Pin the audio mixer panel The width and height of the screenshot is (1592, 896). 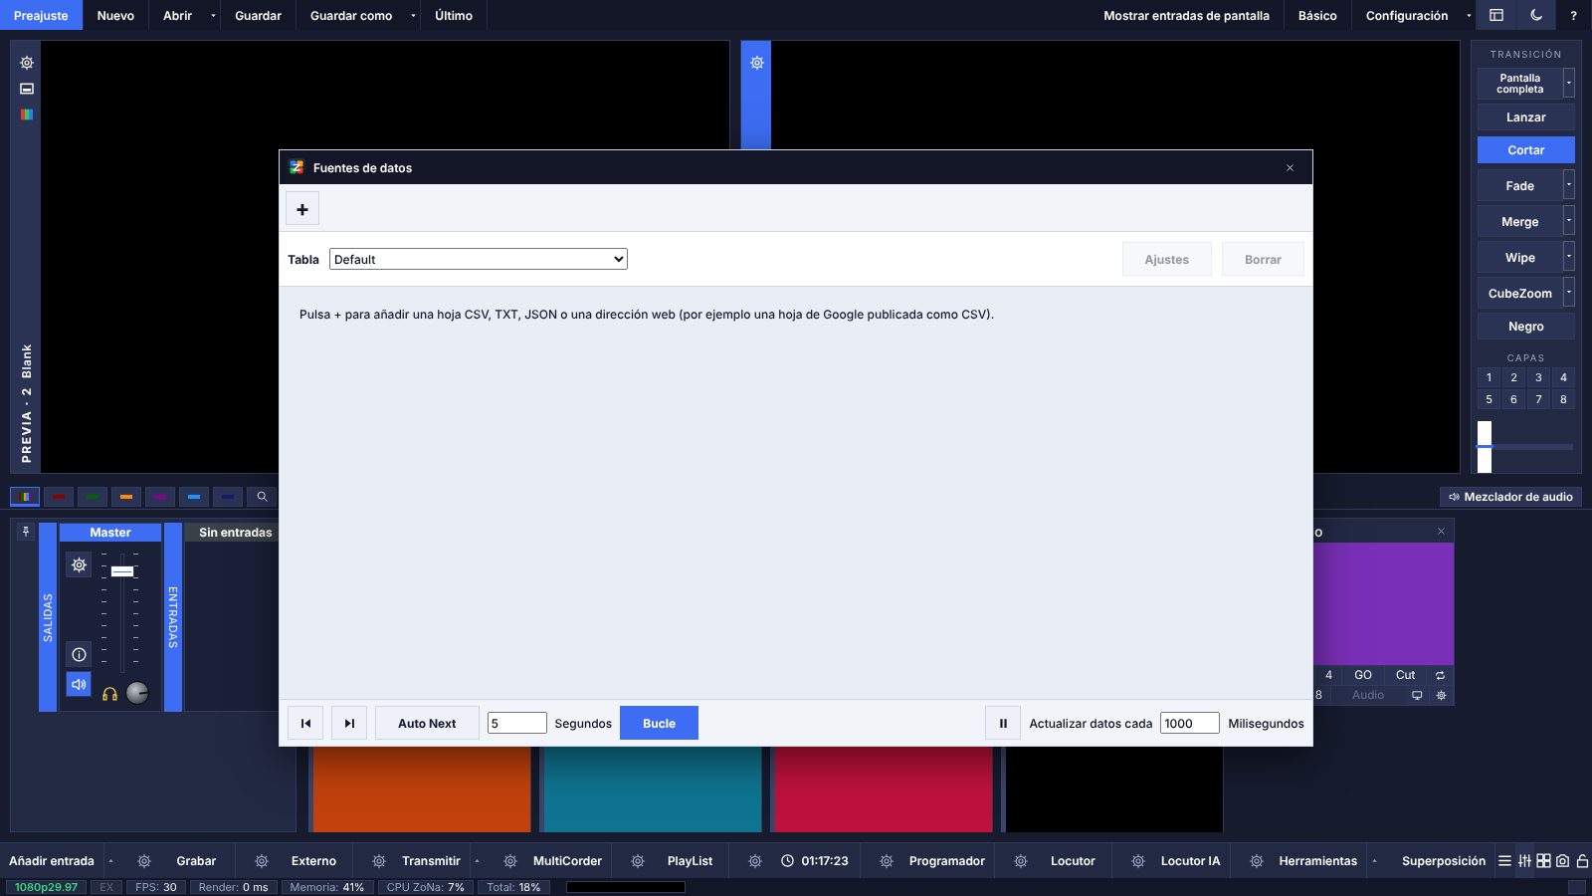pos(26,532)
